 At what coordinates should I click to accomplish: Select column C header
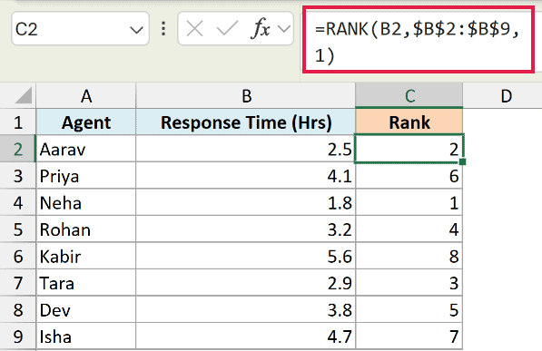point(409,96)
